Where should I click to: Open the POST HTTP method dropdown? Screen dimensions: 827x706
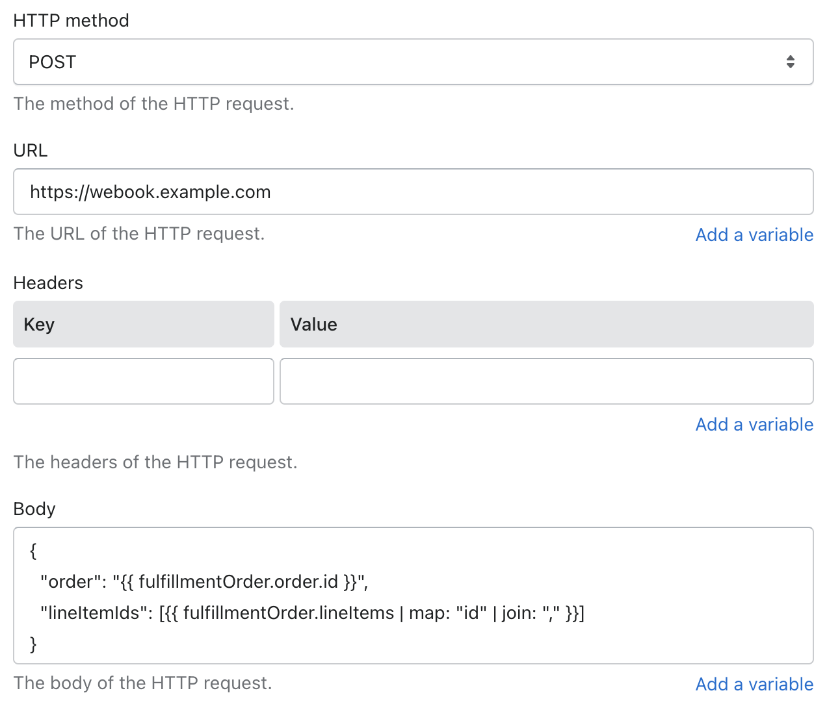coord(413,62)
